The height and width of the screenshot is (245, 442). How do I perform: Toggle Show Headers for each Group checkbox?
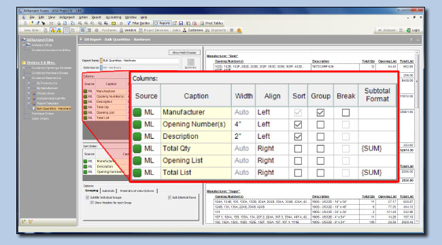[91, 203]
